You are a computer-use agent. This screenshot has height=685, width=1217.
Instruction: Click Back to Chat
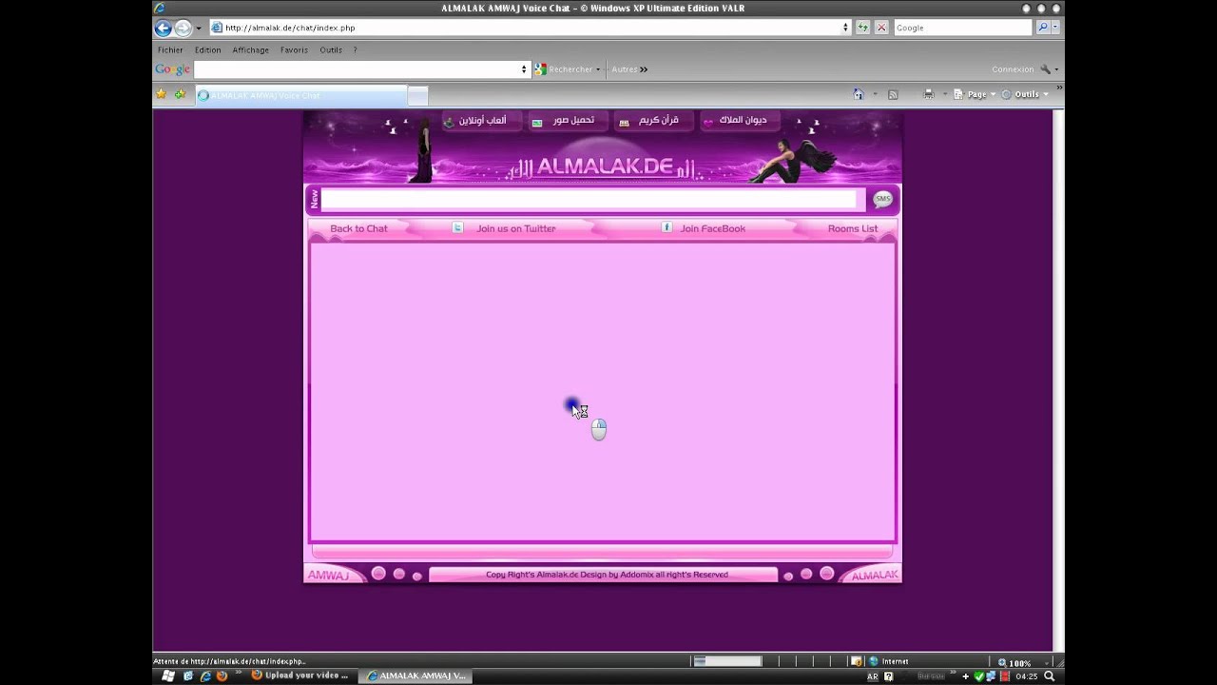[358, 228]
